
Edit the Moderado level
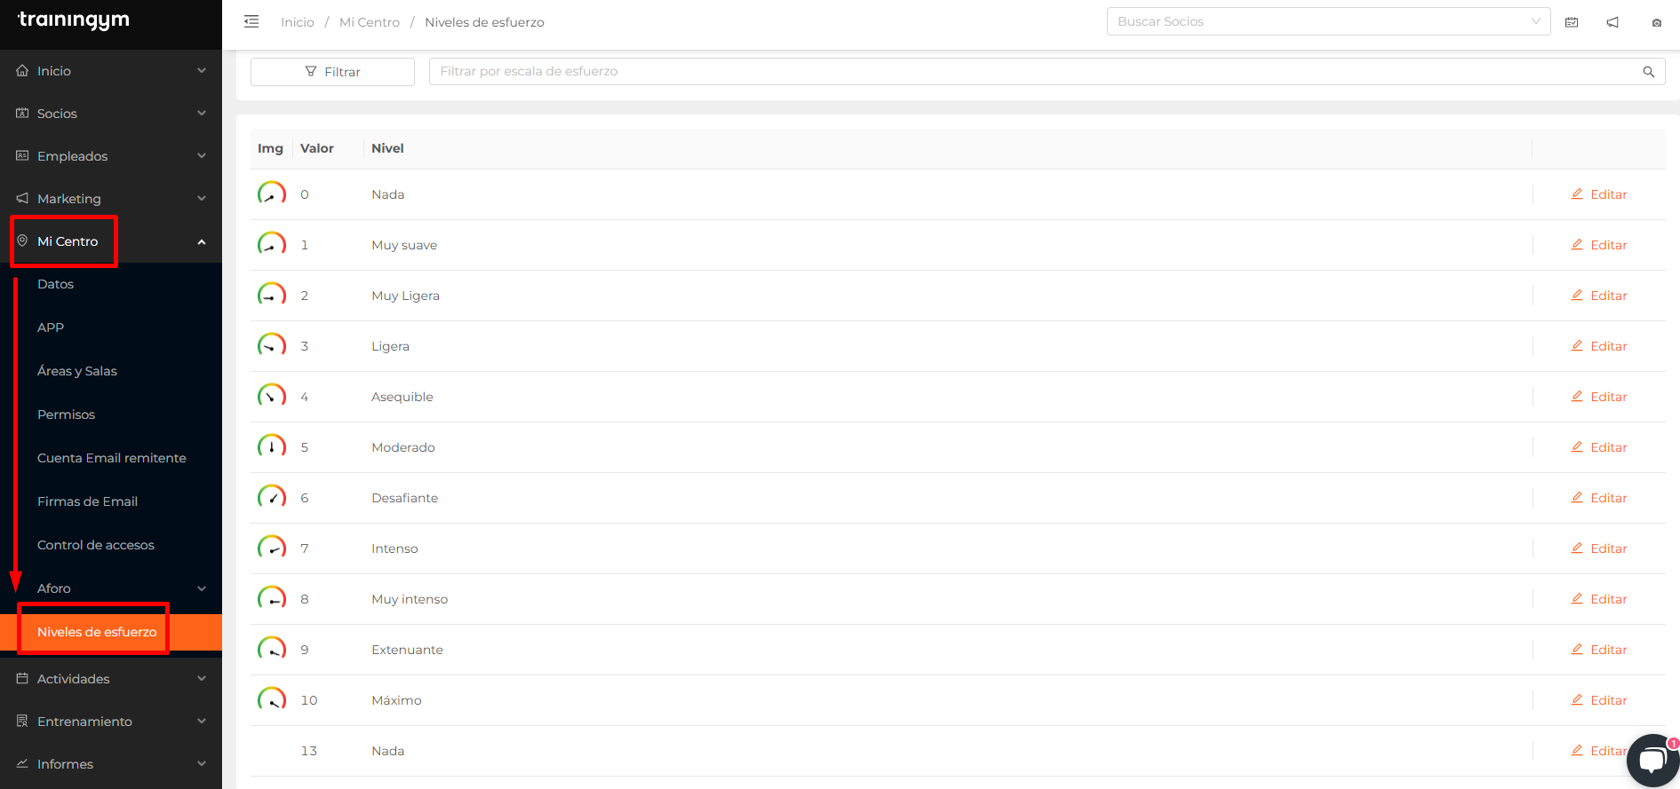(x=1599, y=447)
